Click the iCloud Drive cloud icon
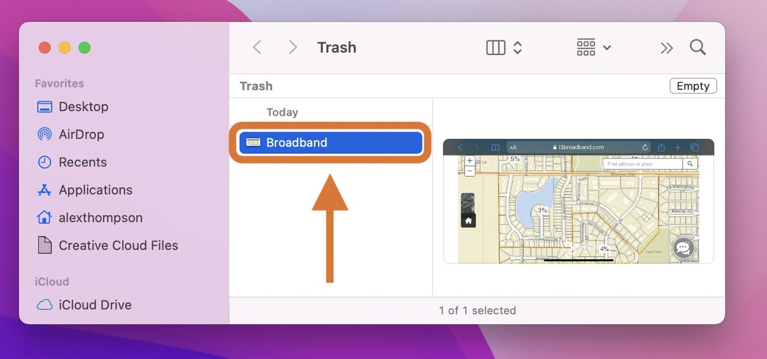Screen dimensions: 767x359 44,305
